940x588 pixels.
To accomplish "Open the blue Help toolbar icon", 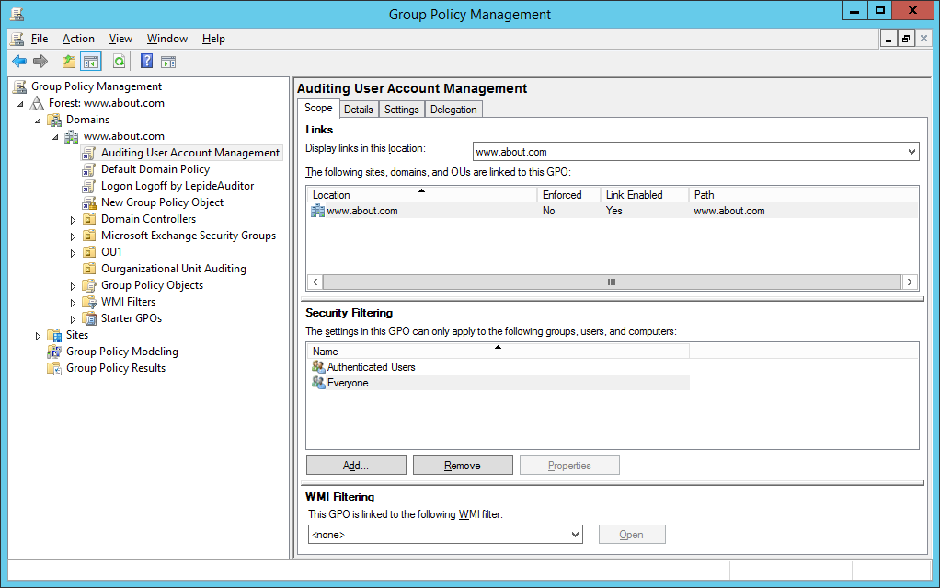I will pos(146,62).
